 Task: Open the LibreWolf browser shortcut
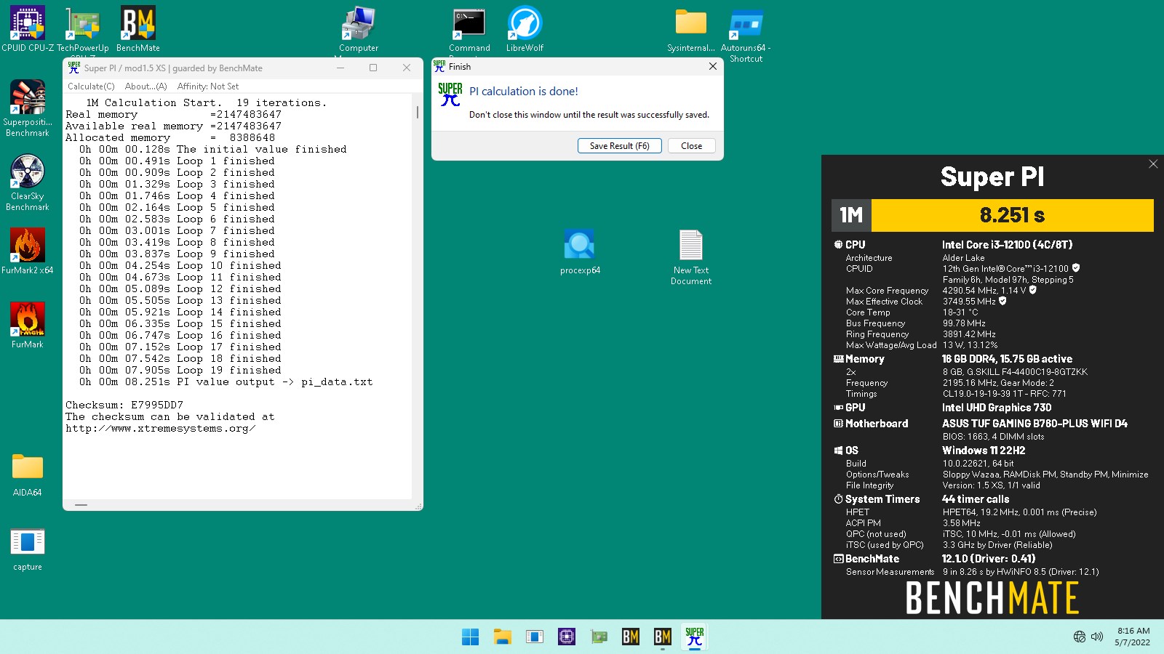tap(525, 29)
